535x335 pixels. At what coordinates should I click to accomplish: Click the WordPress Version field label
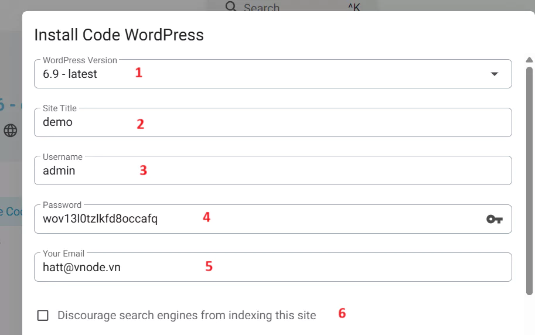[x=80, y=60]
